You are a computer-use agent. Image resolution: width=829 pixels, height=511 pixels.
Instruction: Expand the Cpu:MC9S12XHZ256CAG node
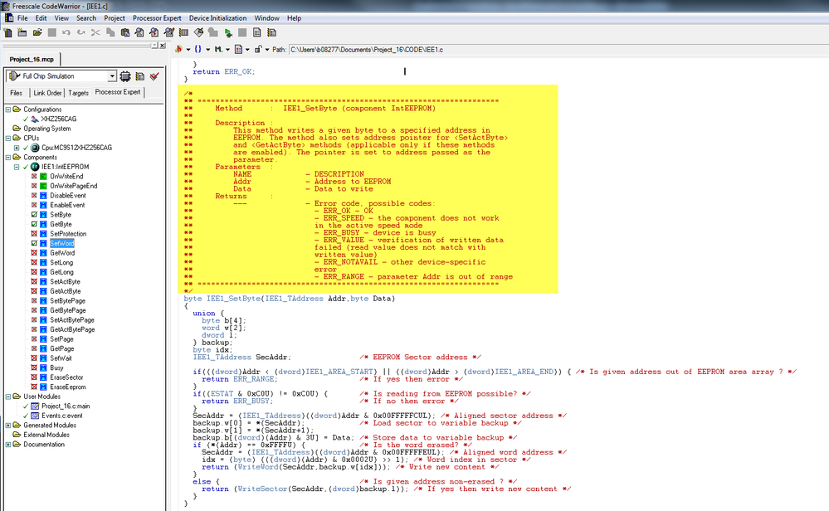coord(17,148)
